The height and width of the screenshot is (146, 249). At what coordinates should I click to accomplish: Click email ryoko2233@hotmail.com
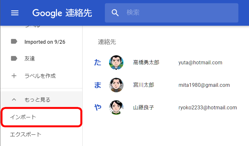(x=207, y=108)
